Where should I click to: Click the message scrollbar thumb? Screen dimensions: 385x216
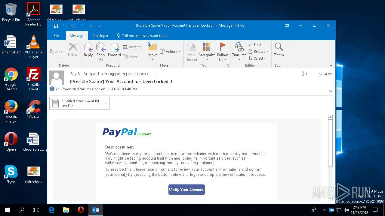pyautogui.click(x=330, y=143)
